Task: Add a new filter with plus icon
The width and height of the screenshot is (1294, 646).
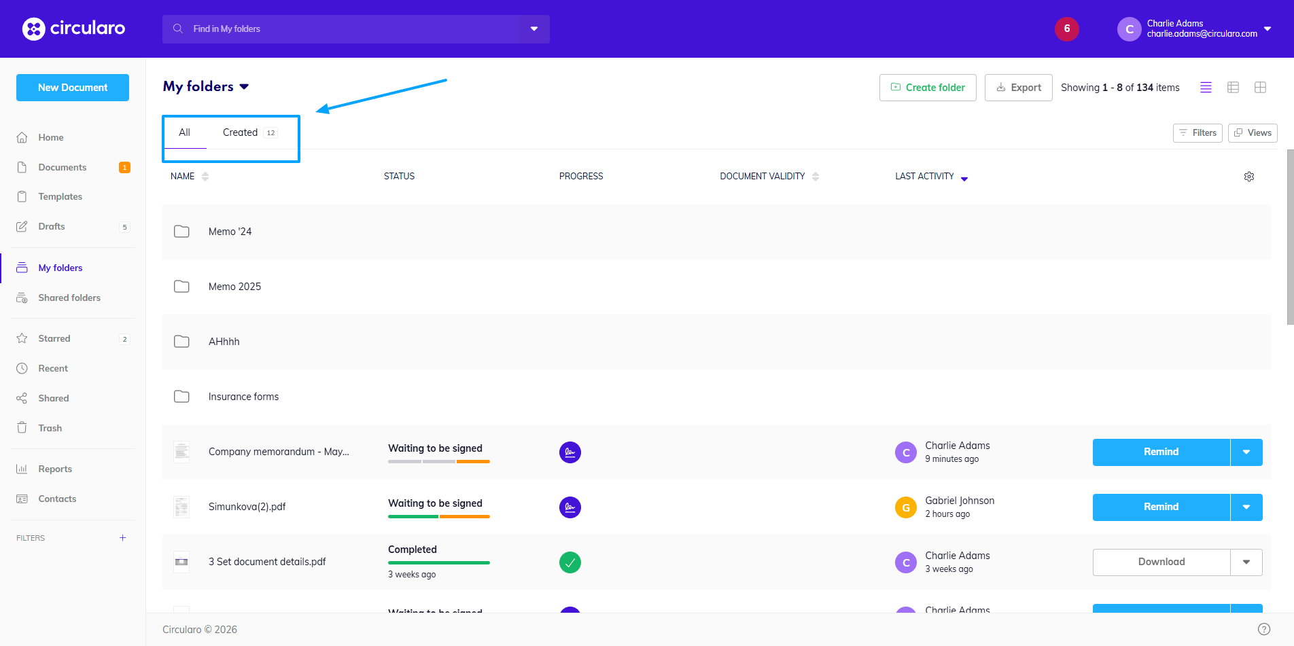Action: [x=122, y=538]
